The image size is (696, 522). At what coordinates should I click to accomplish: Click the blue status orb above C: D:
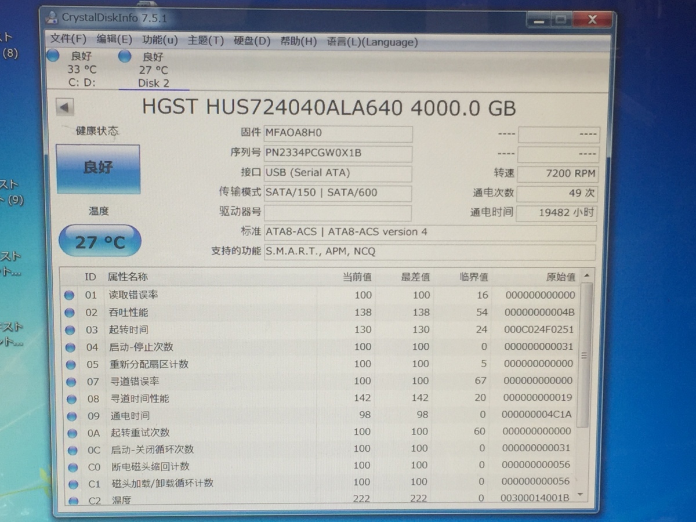[53, 56]
